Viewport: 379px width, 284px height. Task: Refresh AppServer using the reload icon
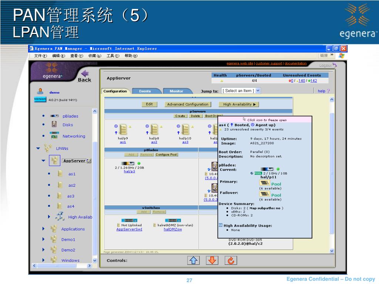[x=89, y=160]
